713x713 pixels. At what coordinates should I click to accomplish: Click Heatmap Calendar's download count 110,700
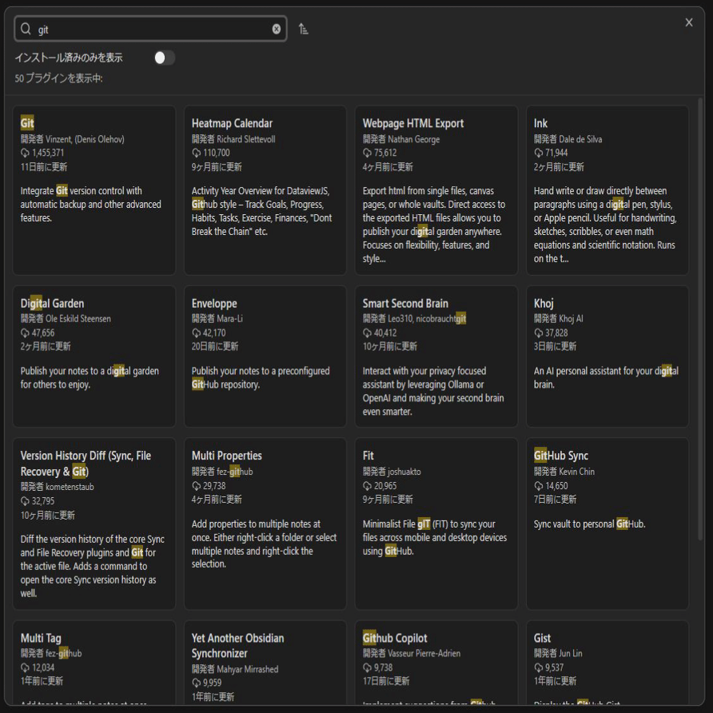(x=217, y=153)
